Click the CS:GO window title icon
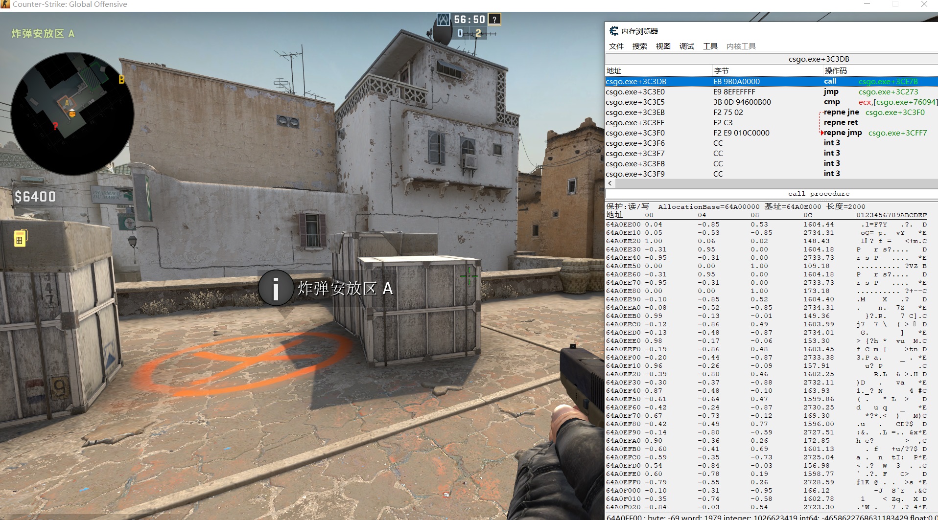This screenshot has height=520, width=938. (x=5, y=4)
